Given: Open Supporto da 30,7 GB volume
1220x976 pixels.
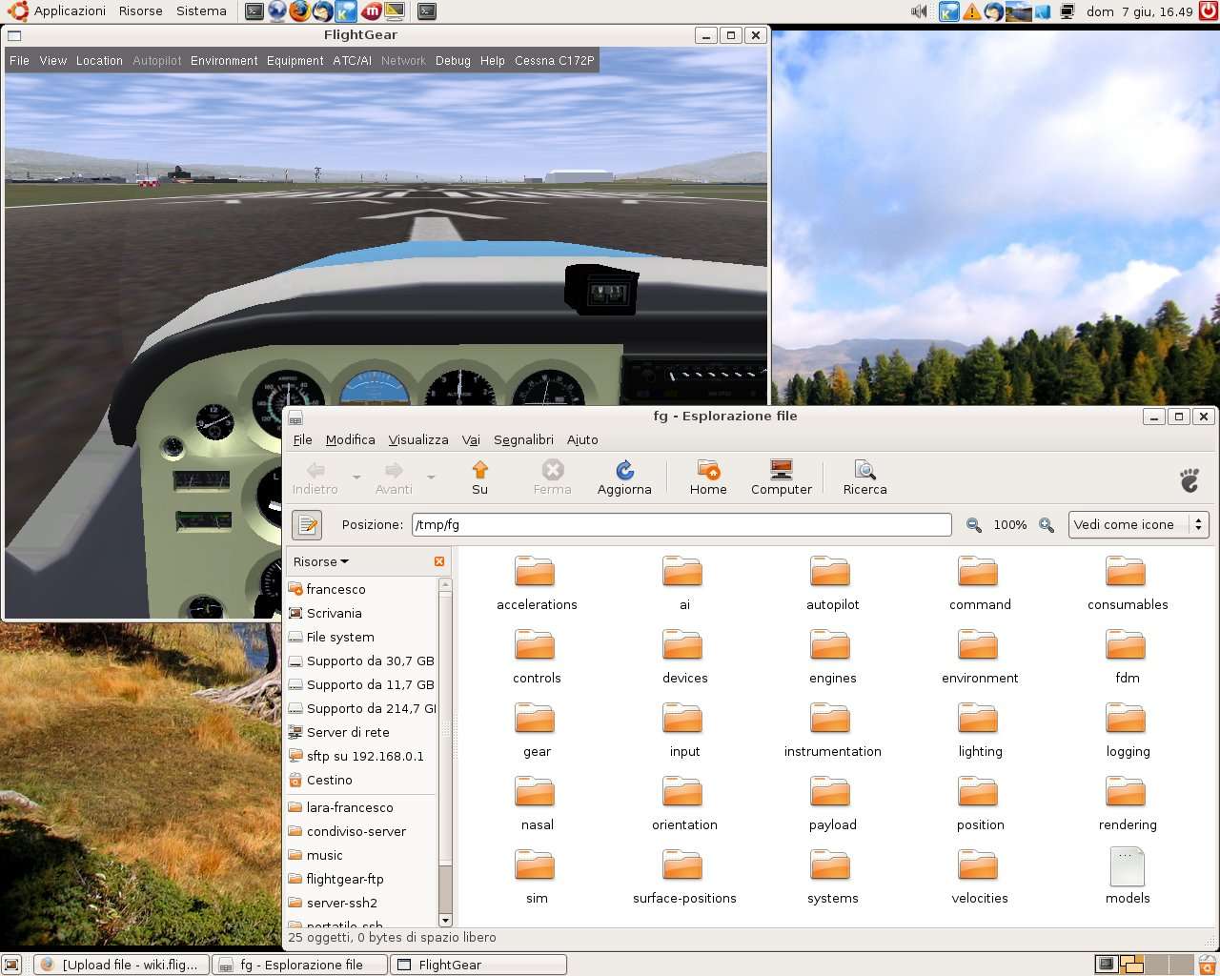Looking at the screenshot, I should [x=362, y=661].
